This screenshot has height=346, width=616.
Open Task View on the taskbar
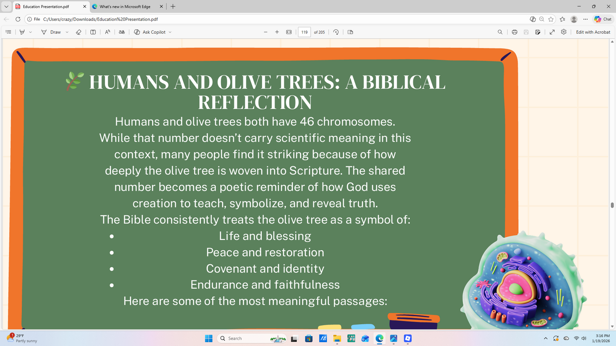coord(294,338)
